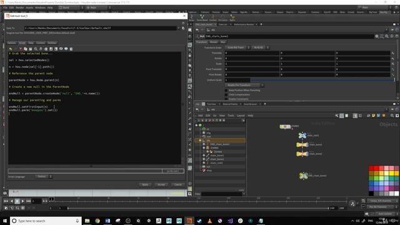
Task: Click the Accept button in the Edit Tool dialog
Action: tap(161, 184)
